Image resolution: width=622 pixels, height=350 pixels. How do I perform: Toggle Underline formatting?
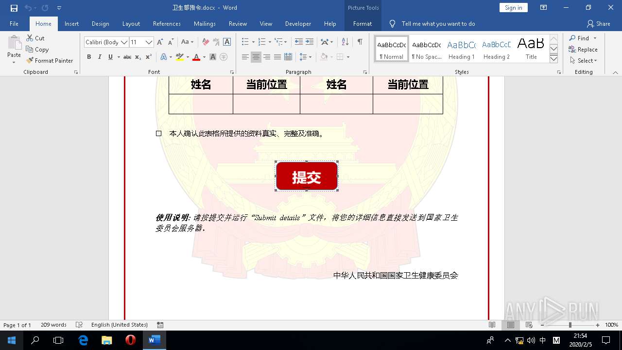click(x=110, y=57)
